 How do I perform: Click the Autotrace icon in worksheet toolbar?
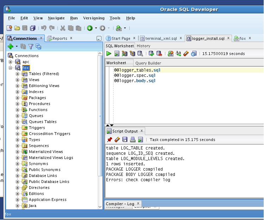[124, 54]
